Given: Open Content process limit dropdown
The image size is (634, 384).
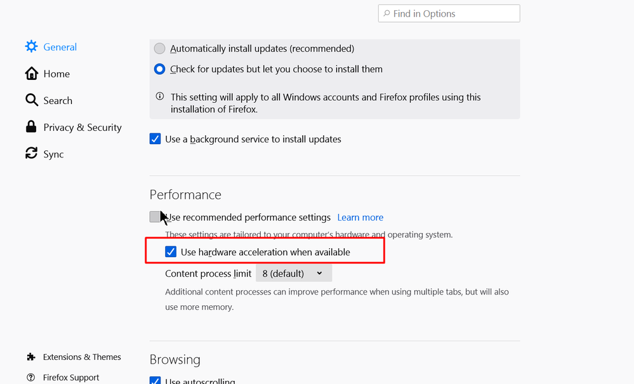Looking at the screenshot, I should pyautogui.click(x=294, y=274).
